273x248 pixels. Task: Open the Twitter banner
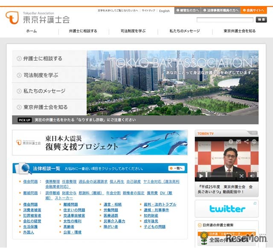tap(227, 209)
